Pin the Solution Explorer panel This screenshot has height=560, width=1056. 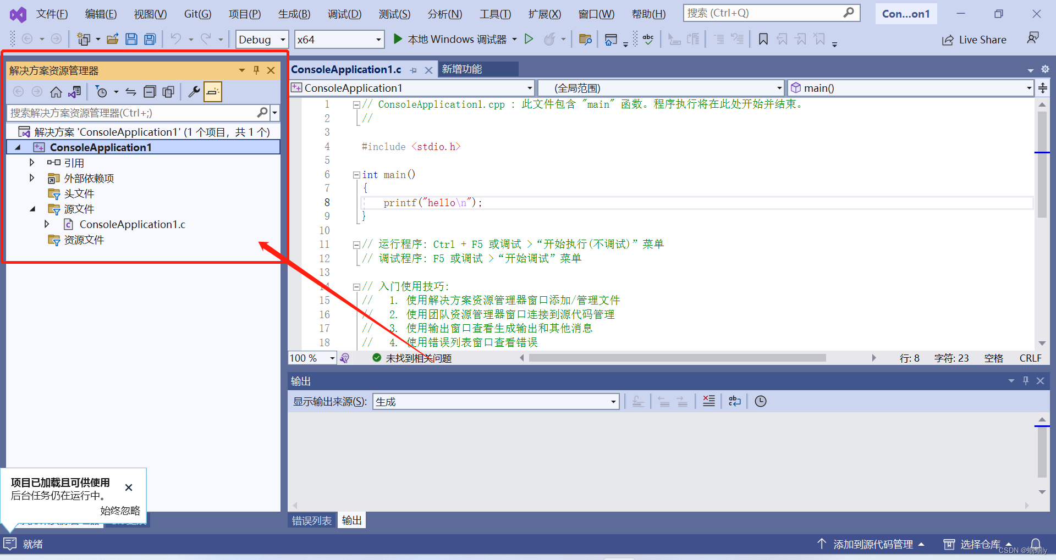(x=256, y=70)
